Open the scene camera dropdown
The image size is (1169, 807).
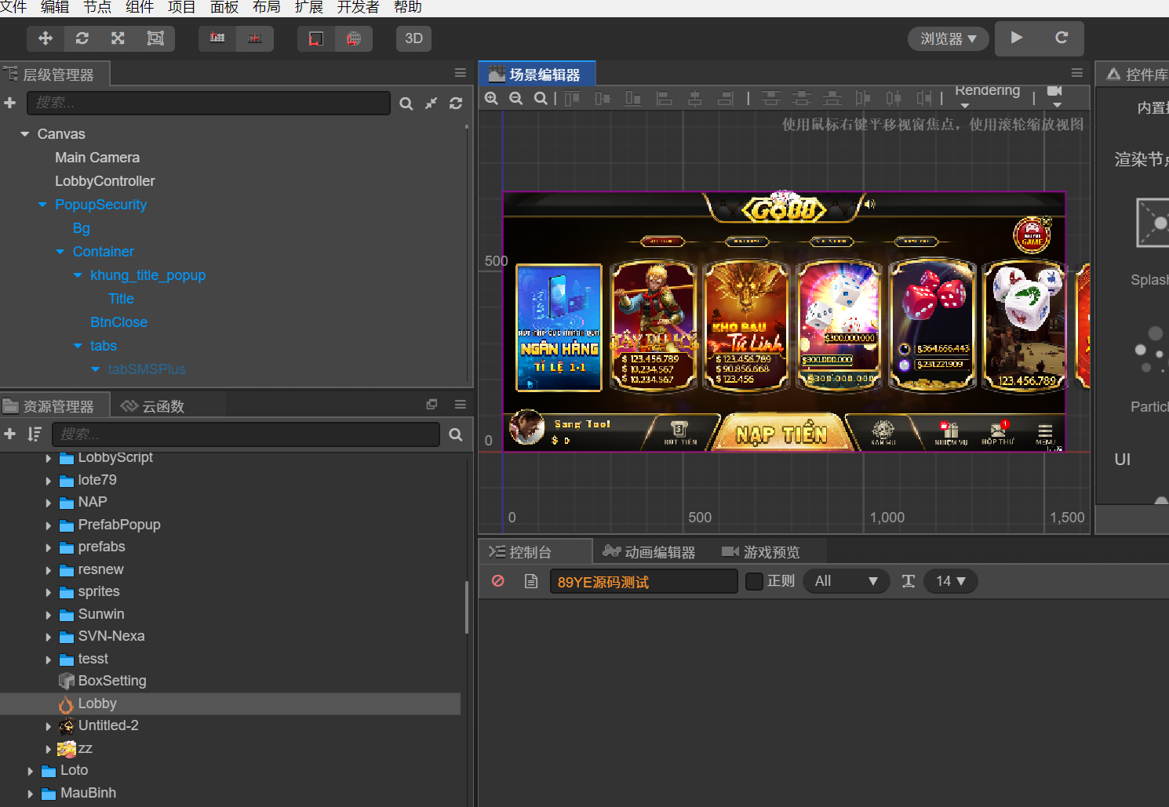[1055, 97]
